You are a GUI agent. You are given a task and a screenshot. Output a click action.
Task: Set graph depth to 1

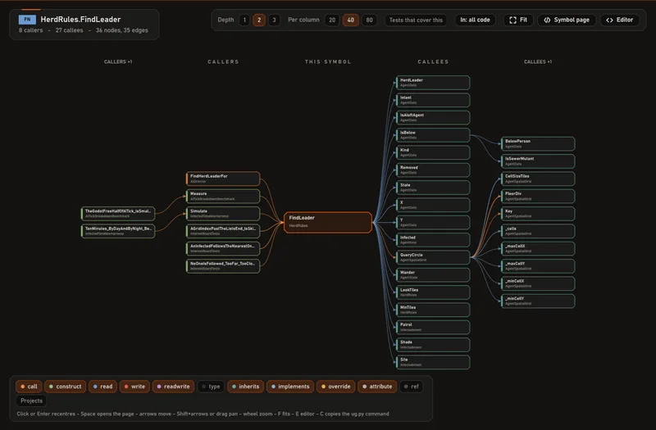pos(244,20)
